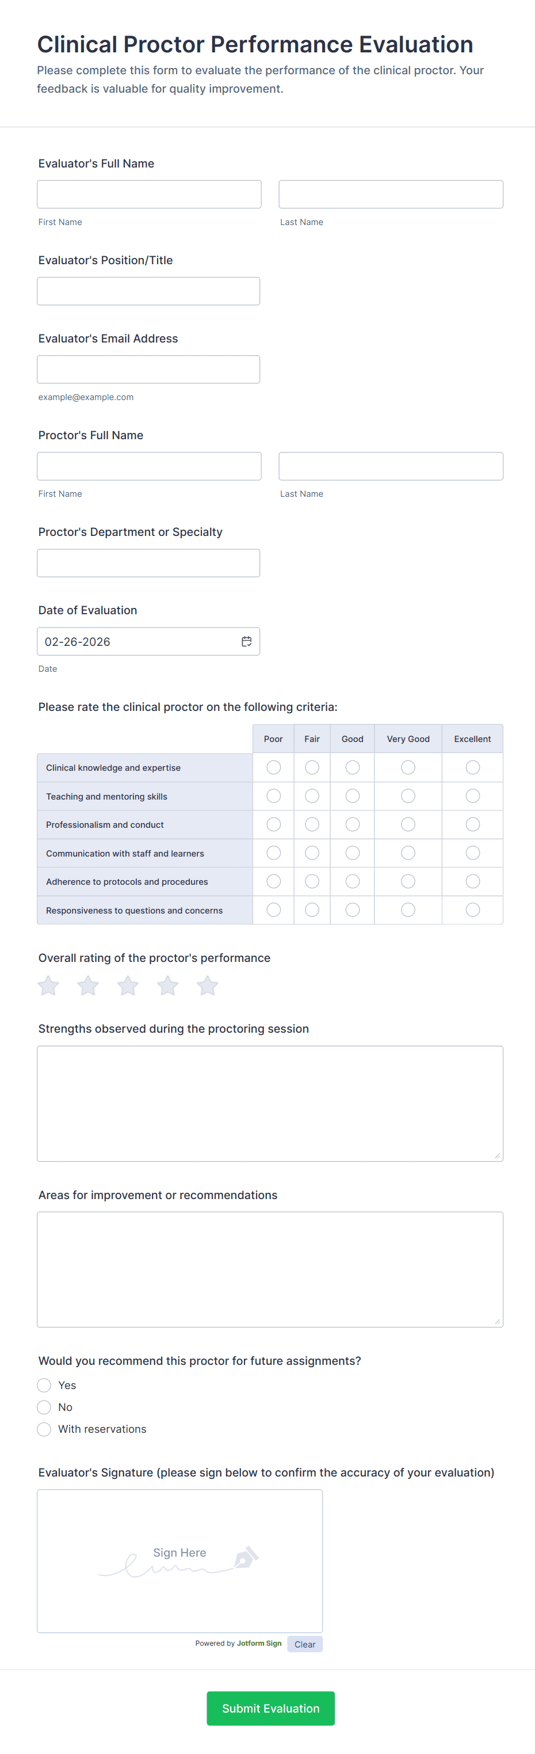Give a four-star overall rating

(x=167, y=986)
